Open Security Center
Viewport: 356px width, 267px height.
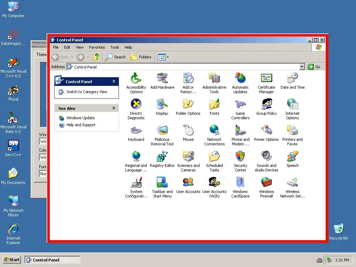[x=240, y=161]
